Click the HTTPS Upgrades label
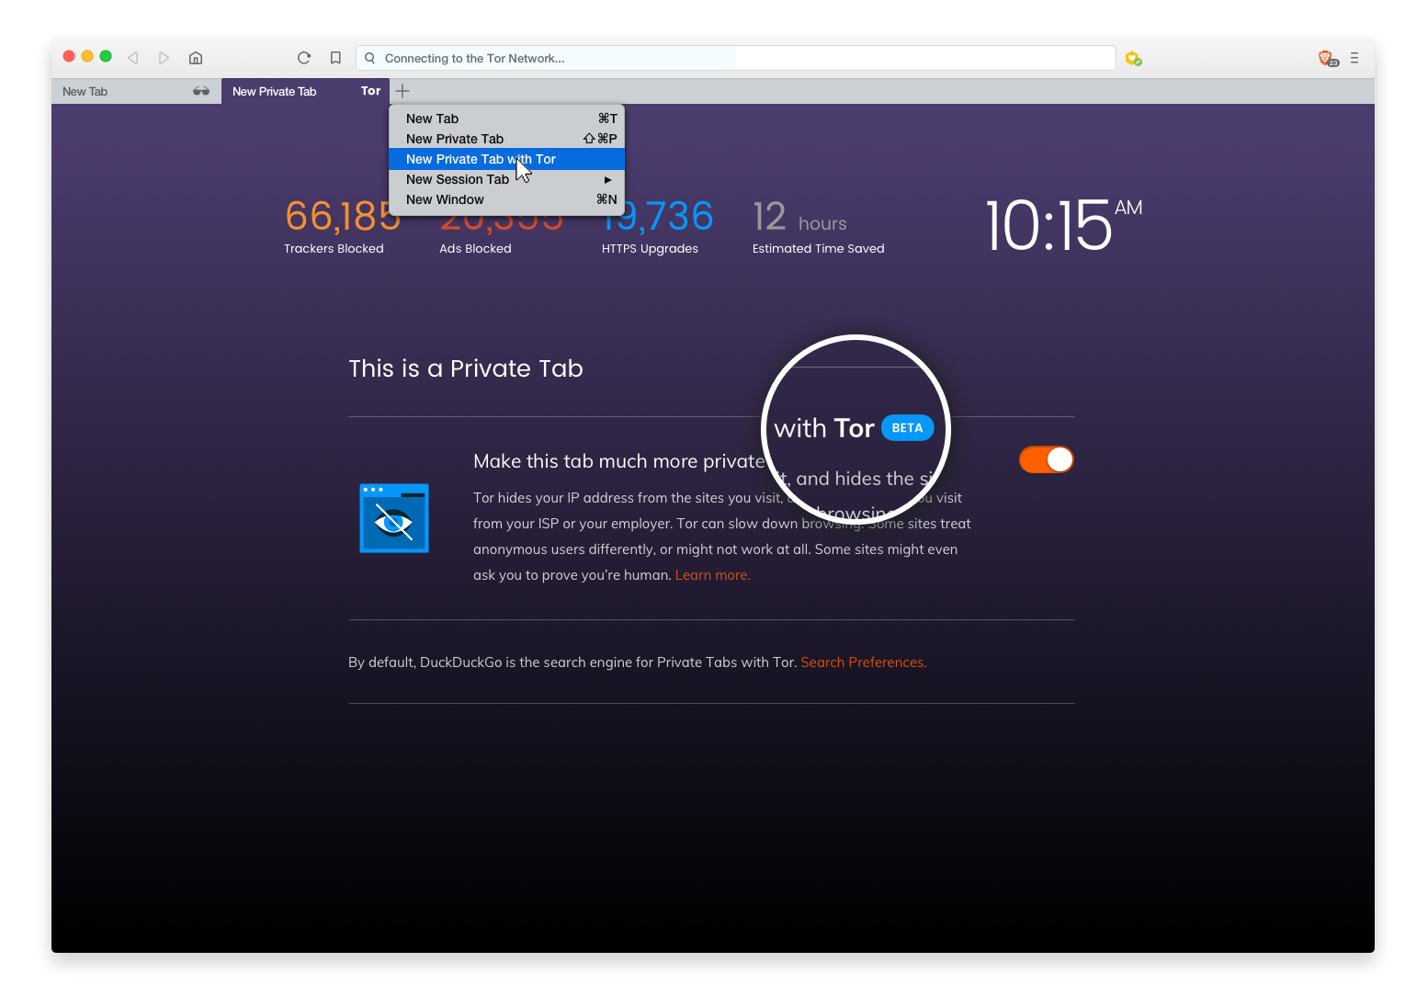1428x996 pixels. coord(650,249)
